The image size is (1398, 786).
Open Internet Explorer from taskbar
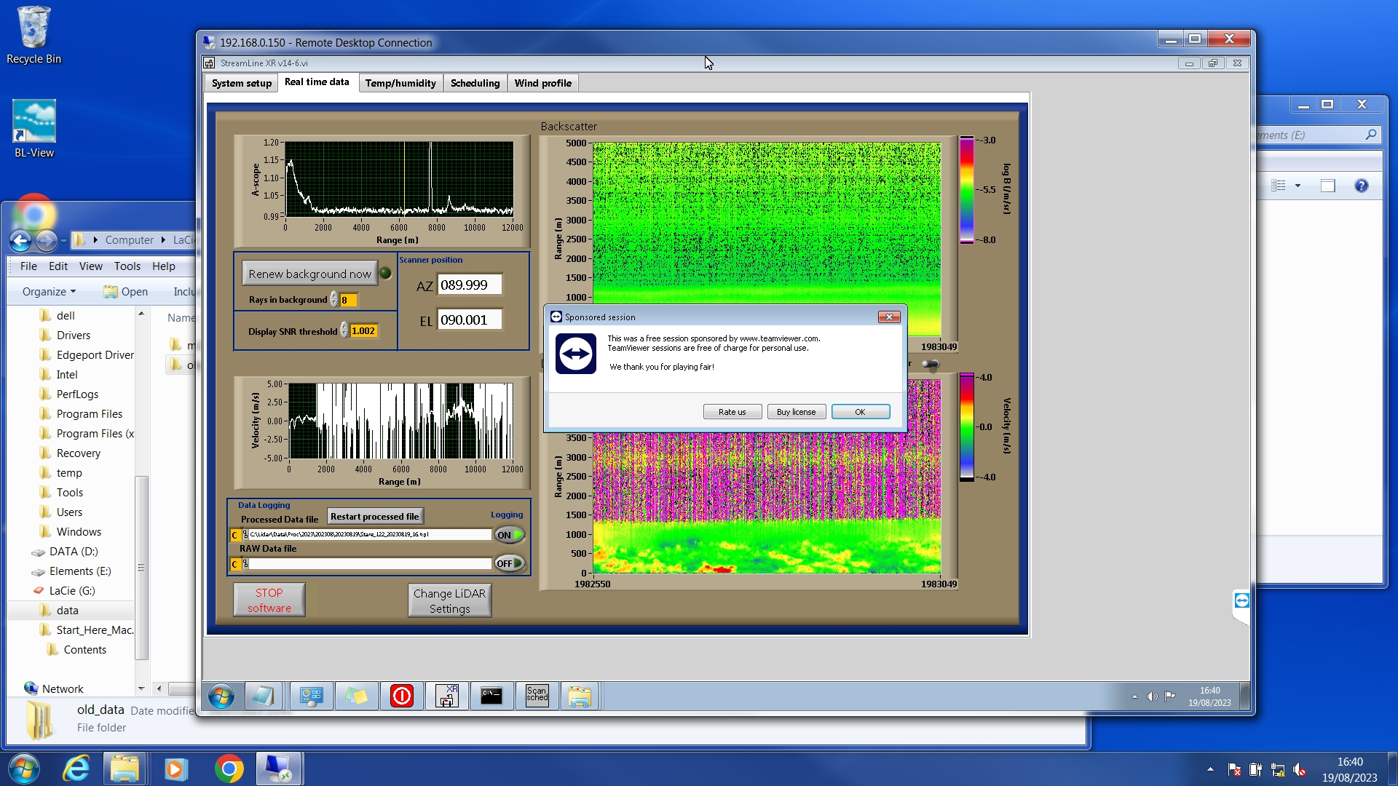(x=76, y=769)
